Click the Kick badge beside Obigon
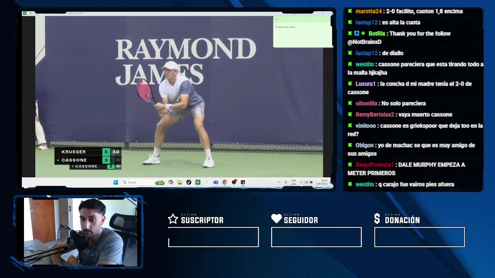 (x=350, y=146)
